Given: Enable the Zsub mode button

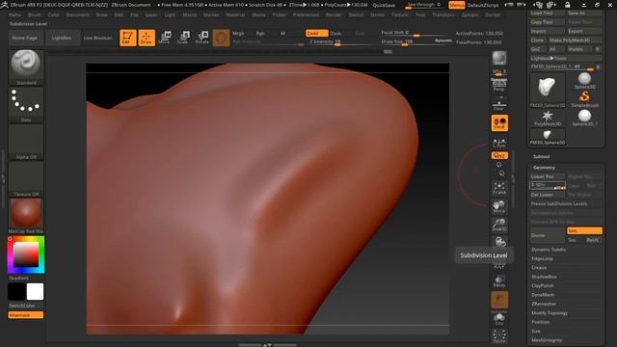Looking at the screenshot, I should click(x=336, y=34).
